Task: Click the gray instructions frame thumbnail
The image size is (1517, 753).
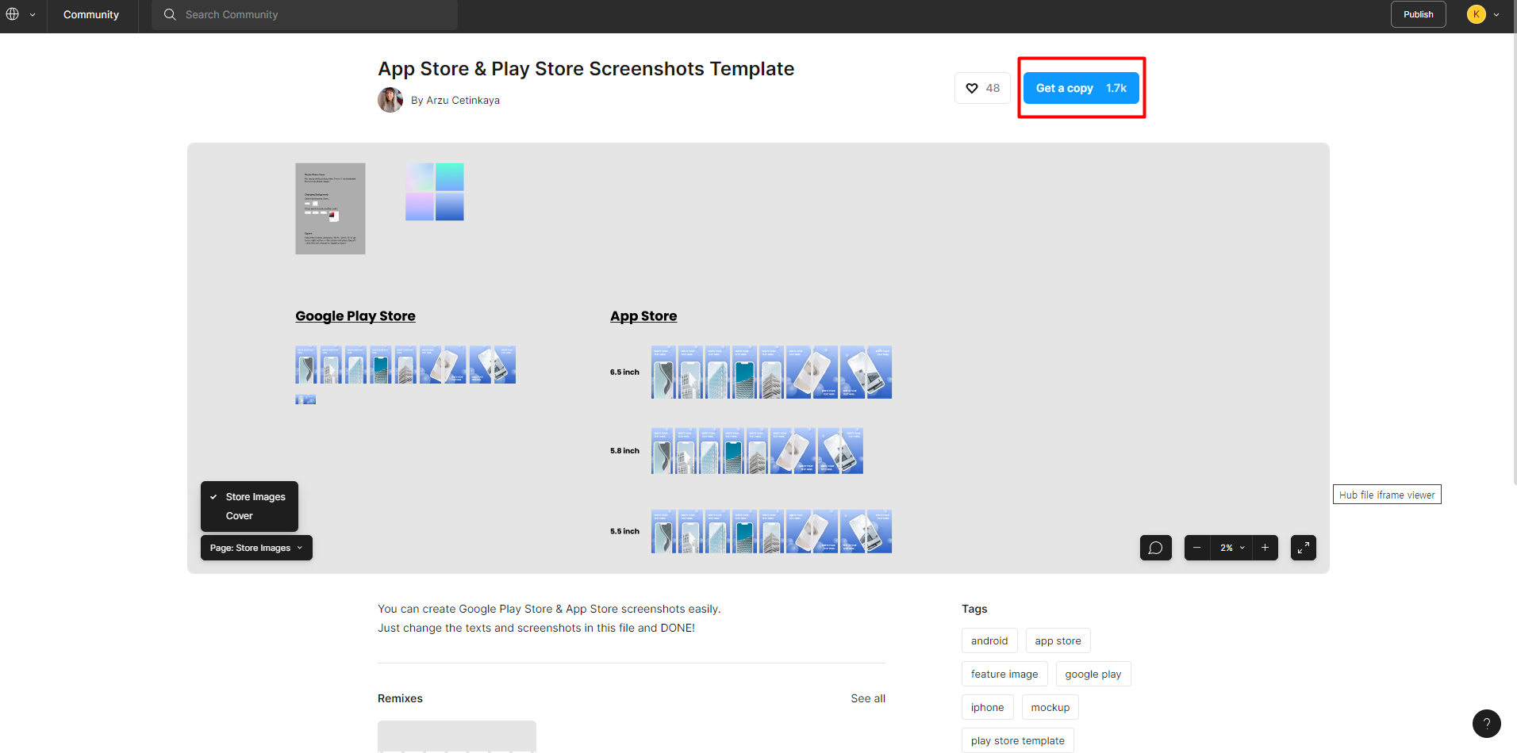Action: (x=330, y=208)
